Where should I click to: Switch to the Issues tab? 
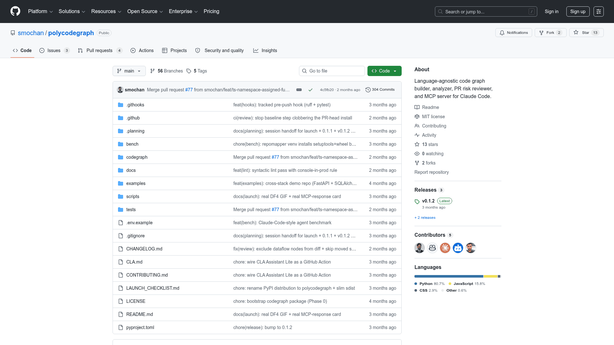[x=54, y=50]
